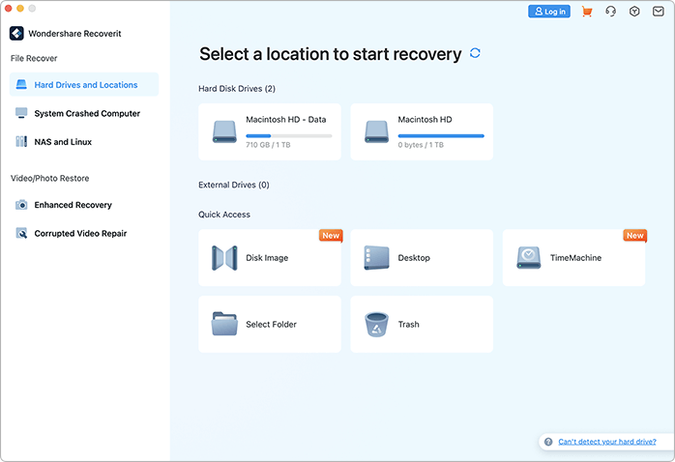Click the New badge on TimeMachine
This screenshot has height=462, width=675.
click(635, 235)
